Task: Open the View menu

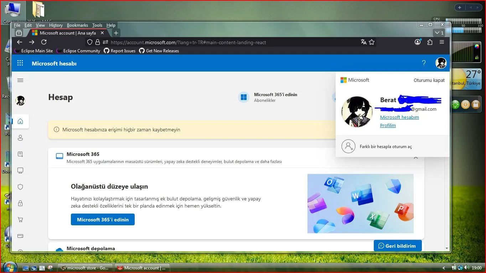Action: coord(40,25)
